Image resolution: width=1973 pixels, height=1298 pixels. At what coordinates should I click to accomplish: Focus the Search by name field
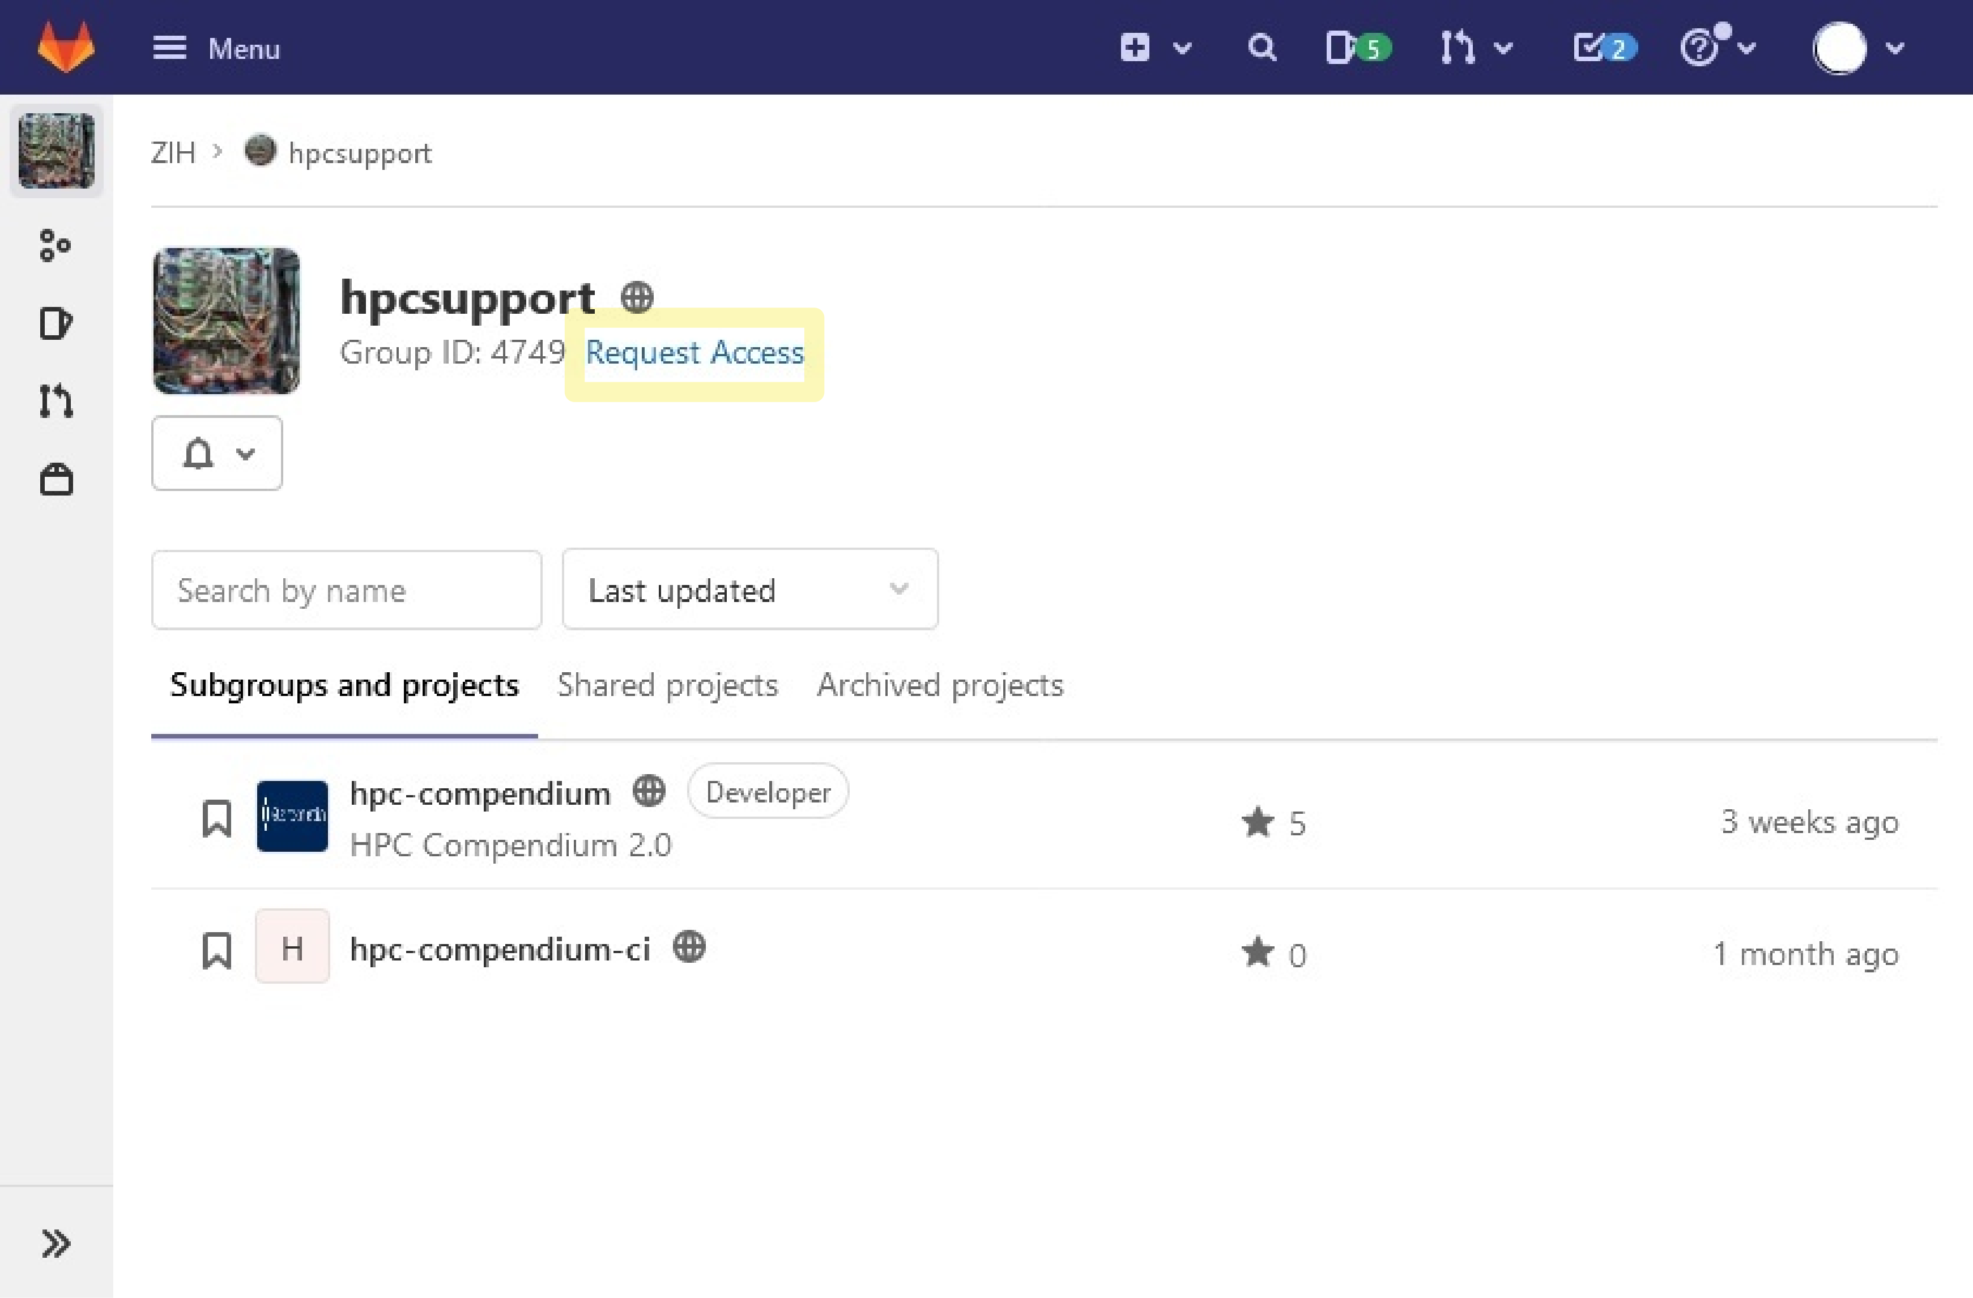tap(347, 590)
